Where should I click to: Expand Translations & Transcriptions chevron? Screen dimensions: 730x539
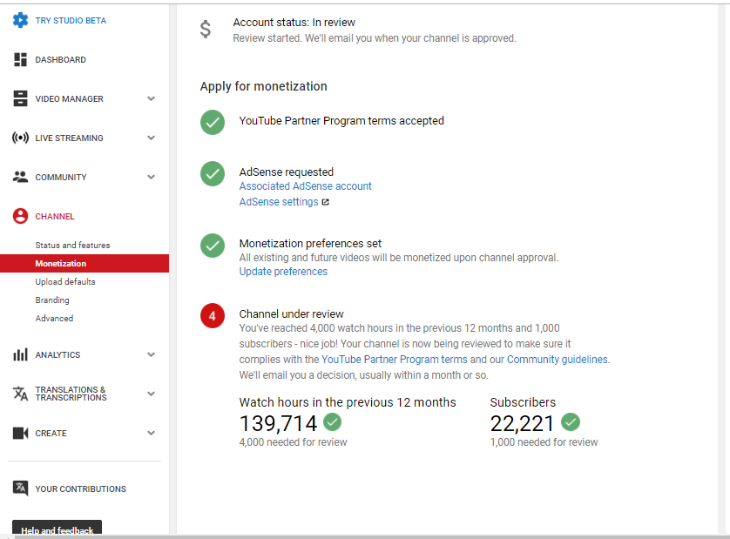pos(151,394)
